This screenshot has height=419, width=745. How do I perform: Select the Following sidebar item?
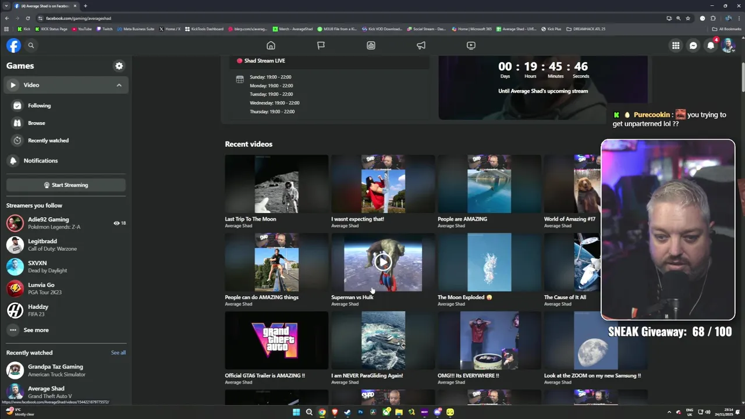tap(66, 105)
